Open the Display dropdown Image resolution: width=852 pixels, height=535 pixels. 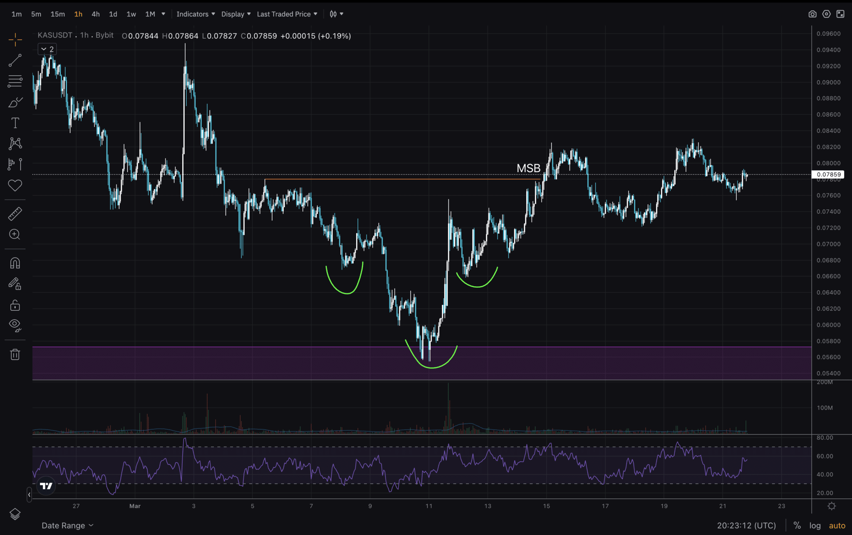(x=236, y=14)
